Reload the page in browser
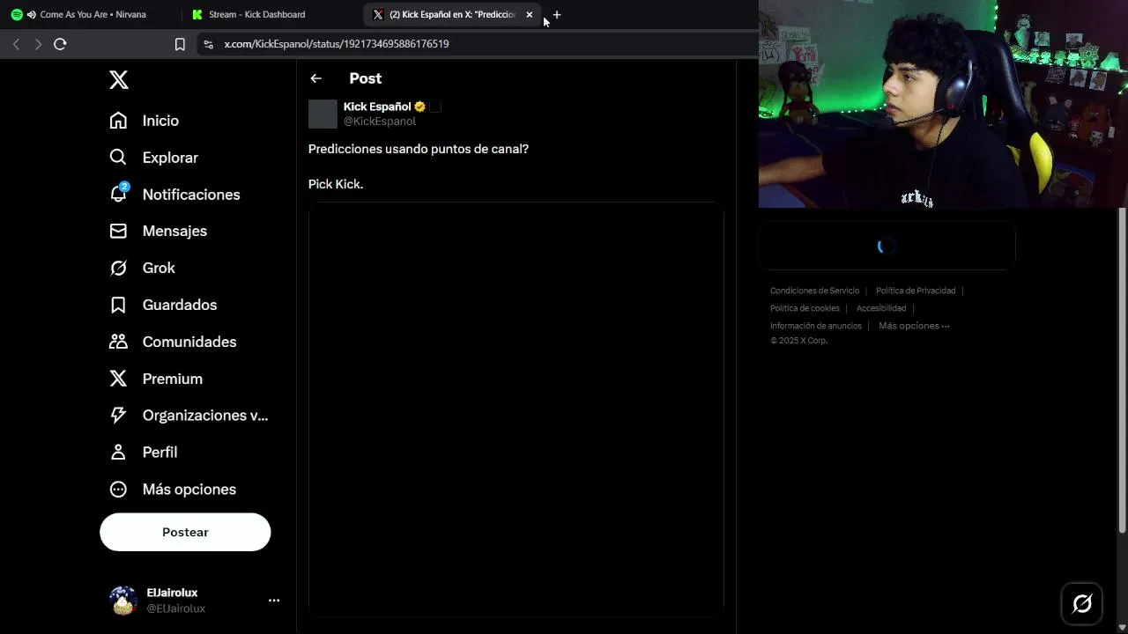Screen dimensions: 1128x634 click(60, 44)
